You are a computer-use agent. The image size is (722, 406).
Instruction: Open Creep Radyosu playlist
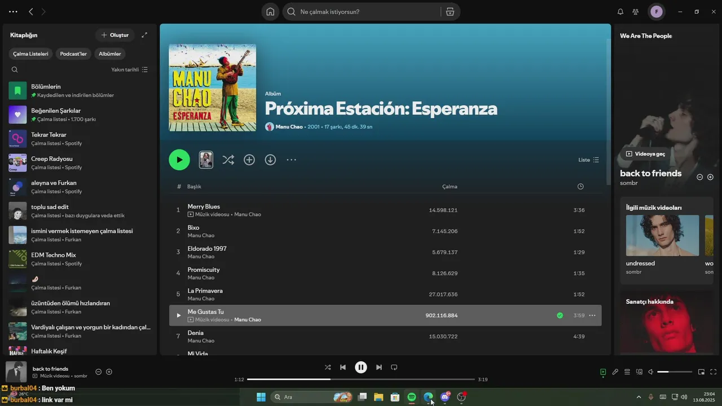[80, 163]
